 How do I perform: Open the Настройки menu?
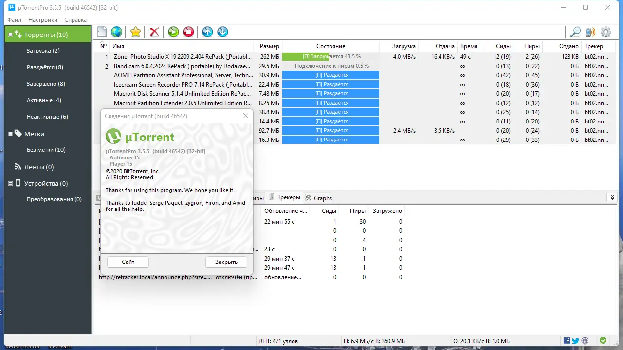43,20
